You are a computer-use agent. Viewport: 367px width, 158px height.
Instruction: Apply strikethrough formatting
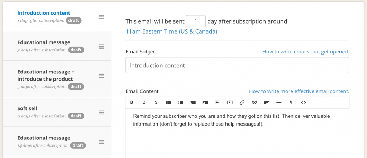click(156, 102)
